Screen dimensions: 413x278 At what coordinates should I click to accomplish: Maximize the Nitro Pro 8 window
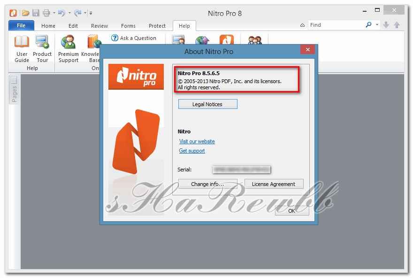(377, 10)
